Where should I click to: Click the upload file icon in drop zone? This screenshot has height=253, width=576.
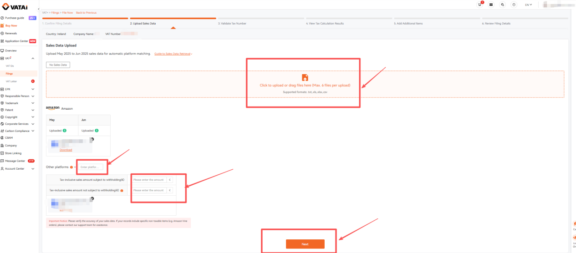click(305, 77)
